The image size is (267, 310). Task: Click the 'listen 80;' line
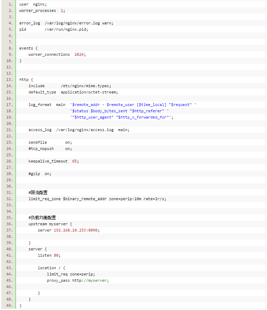49,256
